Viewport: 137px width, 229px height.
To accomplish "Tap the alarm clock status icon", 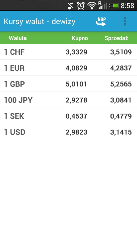I will [81, 6].
